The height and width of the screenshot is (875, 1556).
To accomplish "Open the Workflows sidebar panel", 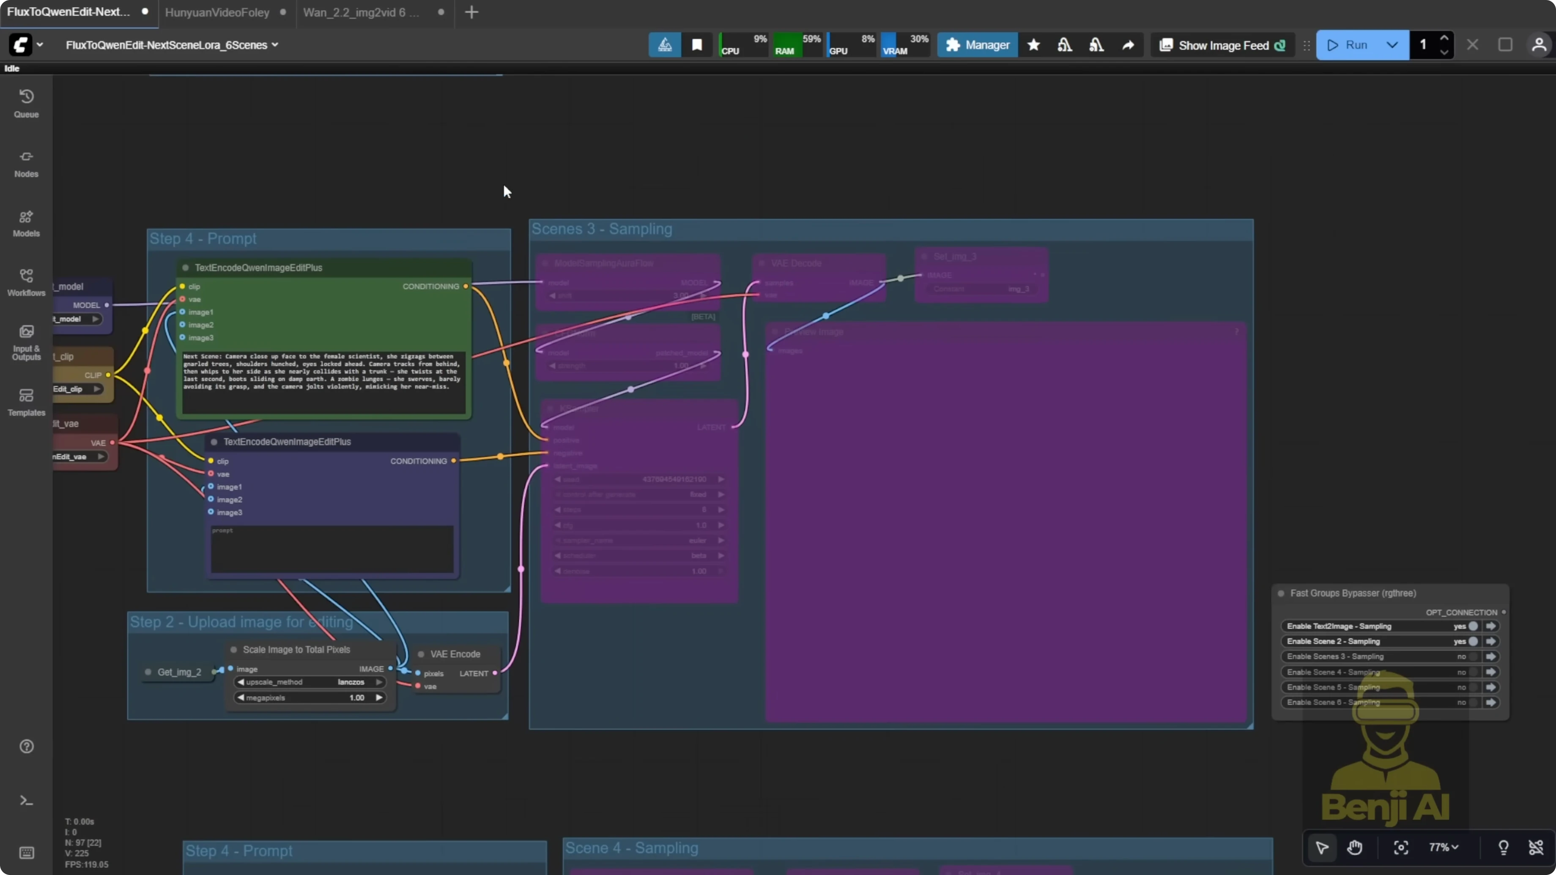I will pyautogui.click(x=26, y=282).
